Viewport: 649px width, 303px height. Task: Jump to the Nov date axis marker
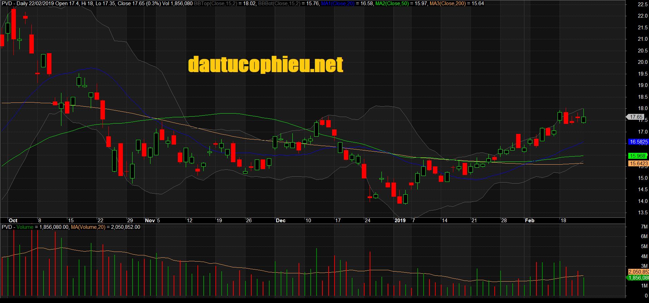click(149, 221)
